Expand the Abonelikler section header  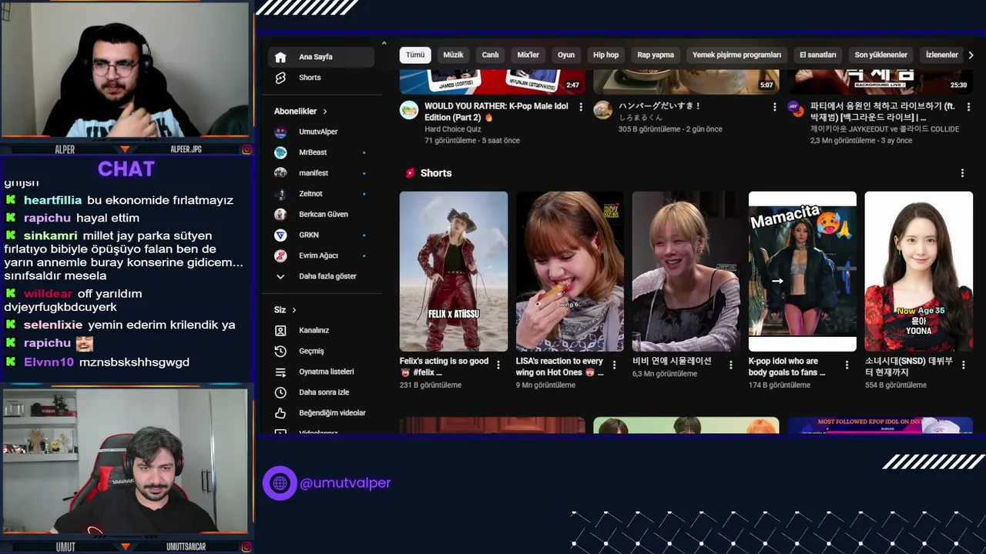301,112
